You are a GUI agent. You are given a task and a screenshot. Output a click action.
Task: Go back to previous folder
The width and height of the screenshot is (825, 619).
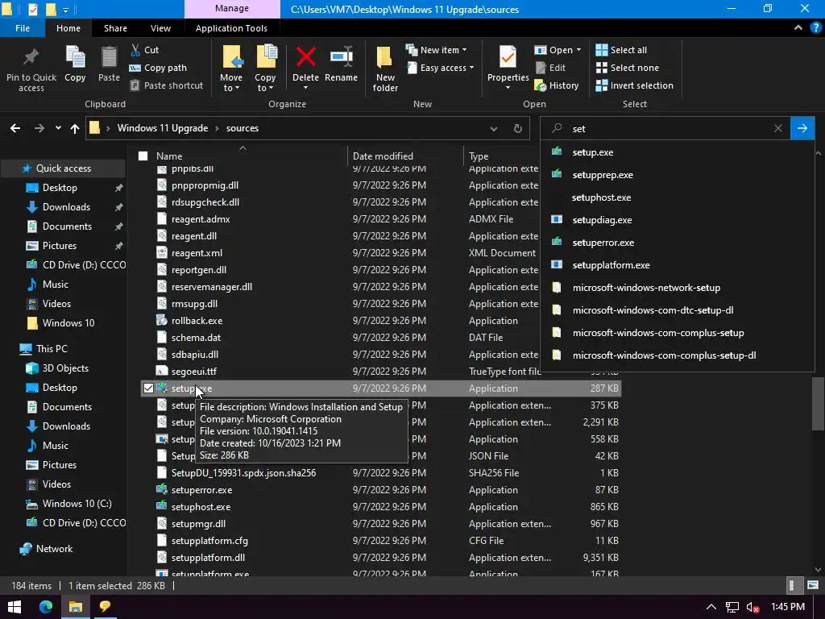[x=15, y=128]
